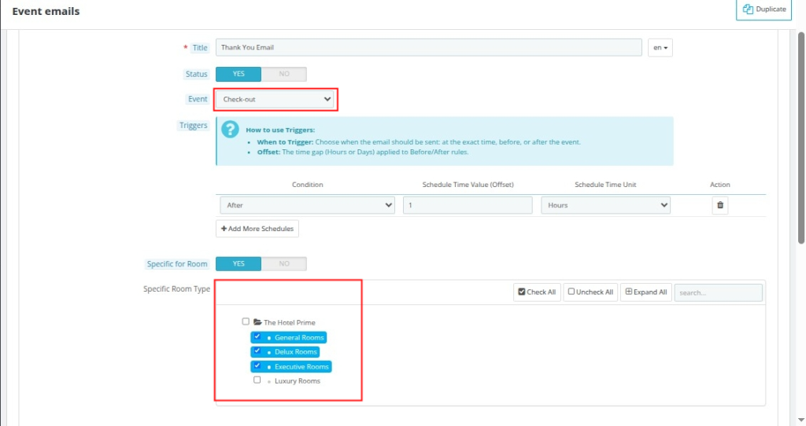Click The Hotel Prime folder icon
This screenshot has height=426, width=806.
point(257,322)
